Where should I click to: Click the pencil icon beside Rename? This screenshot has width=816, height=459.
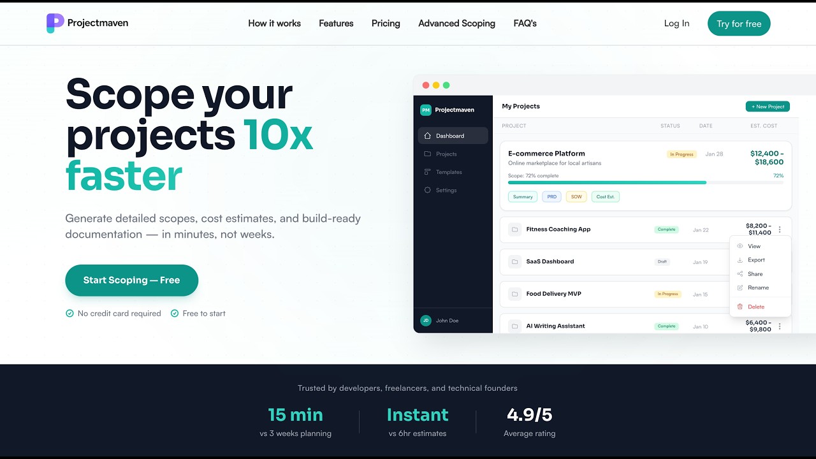[740, 288]
